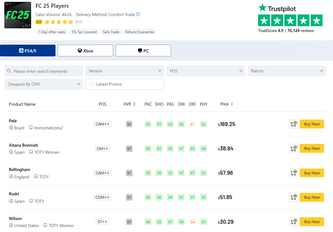Buy Now the Rodri card
Image resolution: width=333 pixels, height=232 pixels.
[x=312, y=197]
